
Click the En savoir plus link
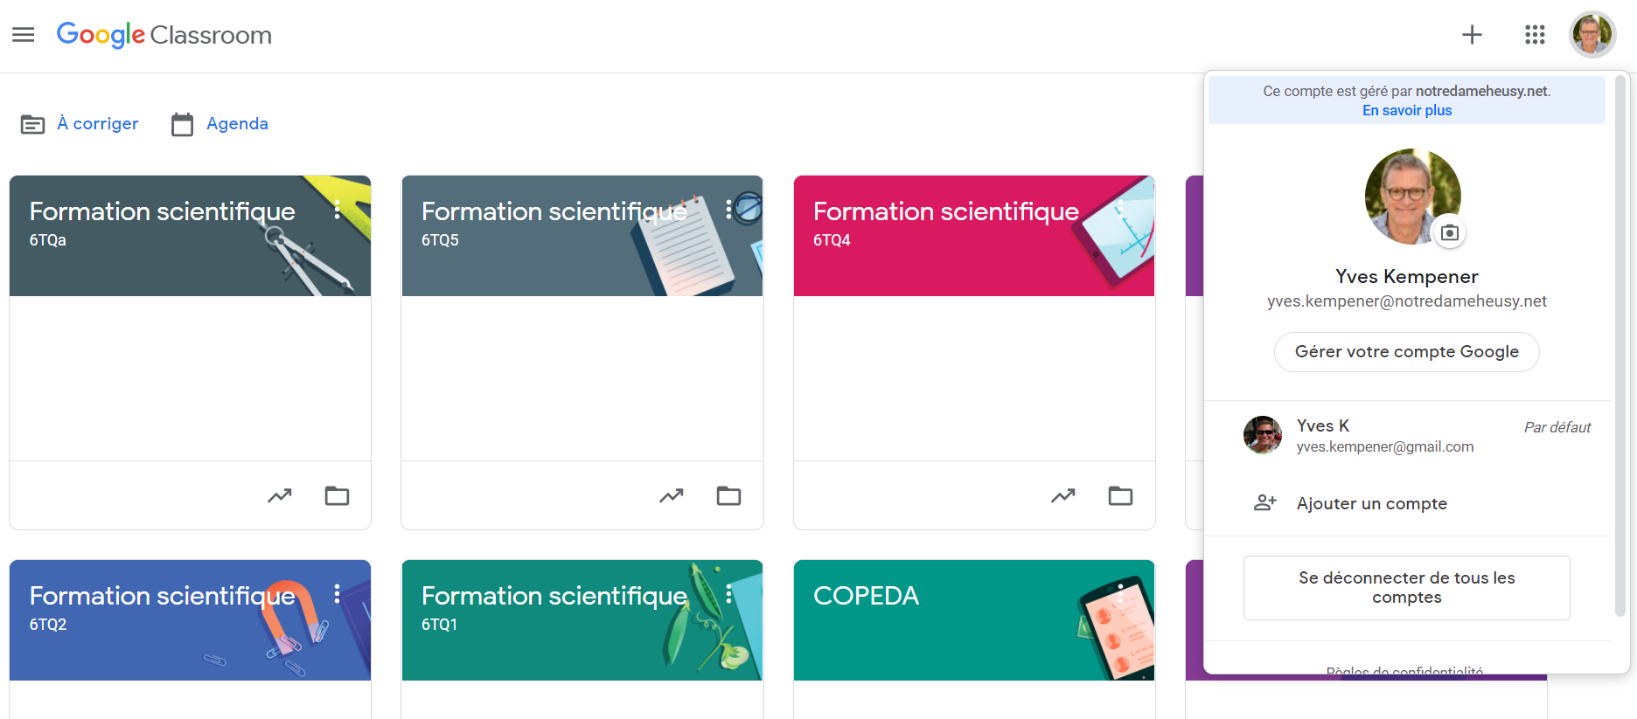click(1406, 110)
